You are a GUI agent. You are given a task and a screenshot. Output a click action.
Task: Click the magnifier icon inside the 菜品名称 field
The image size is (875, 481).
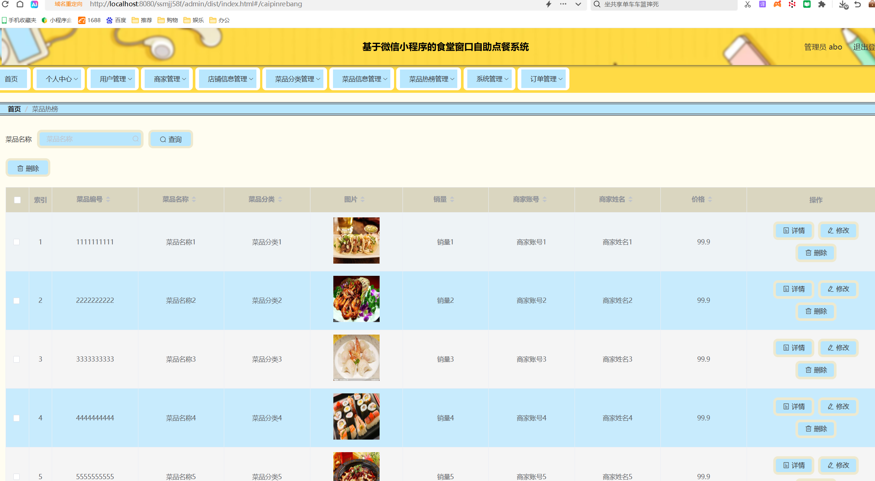coord(136,139)
